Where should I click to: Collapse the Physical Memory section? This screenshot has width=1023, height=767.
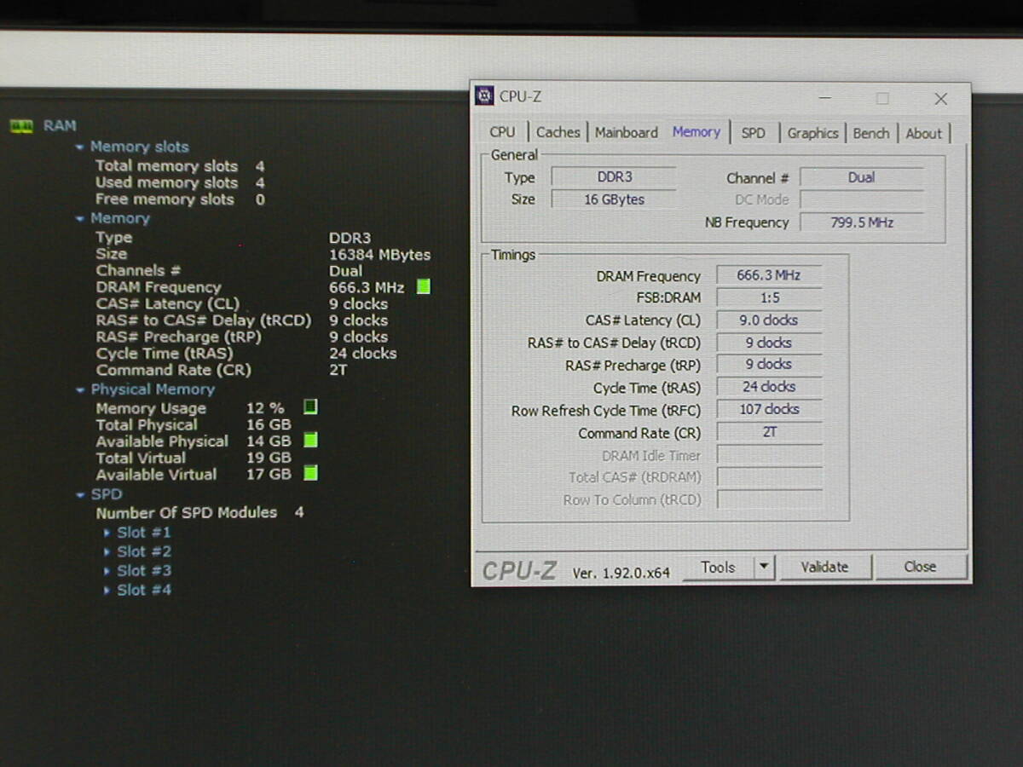(80, 390)
